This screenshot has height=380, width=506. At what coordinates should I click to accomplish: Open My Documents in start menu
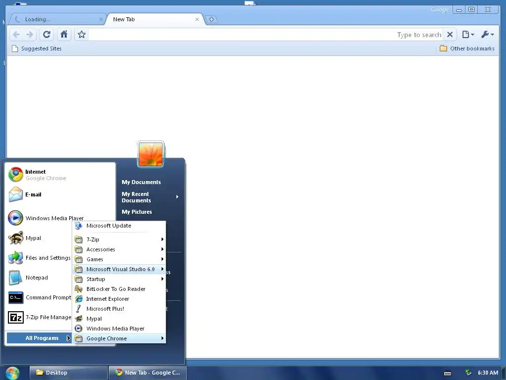point(141,182)
